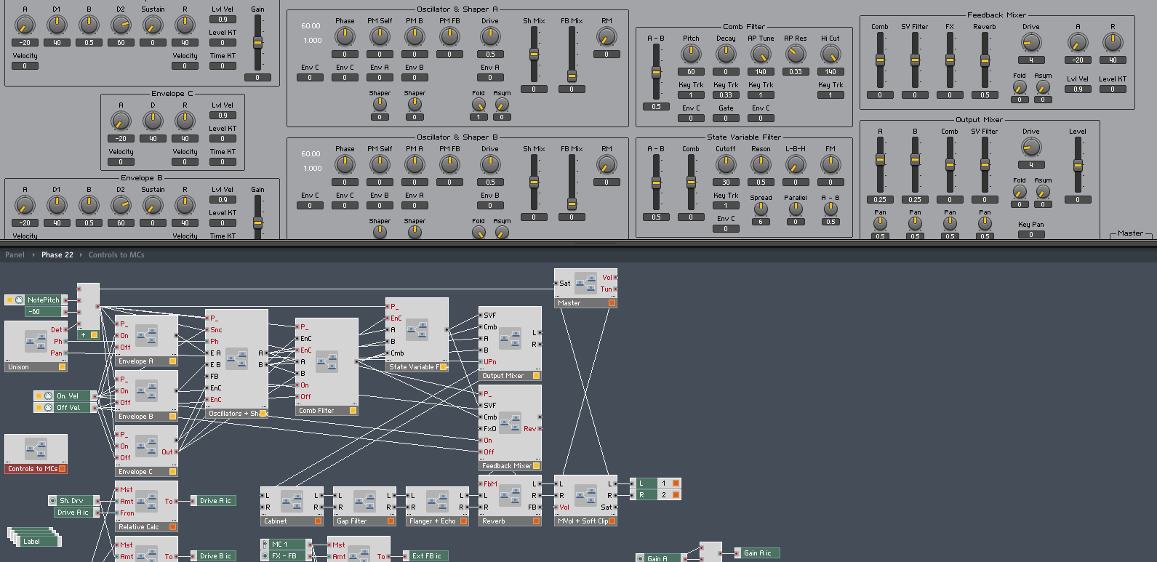Click the Master macro icon
Viewport: 1157px width, 562px height.
pos(585,282)
